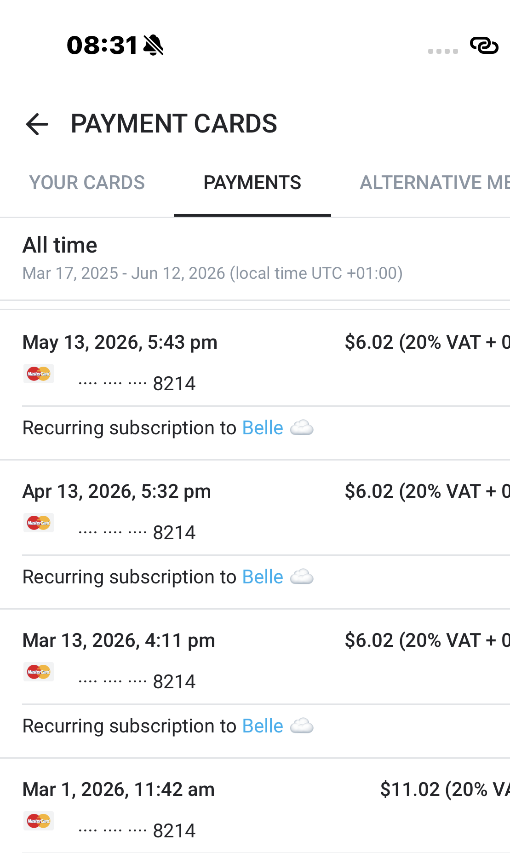Click the Mastercard icon on Mar 1 payment

(39, 821)
